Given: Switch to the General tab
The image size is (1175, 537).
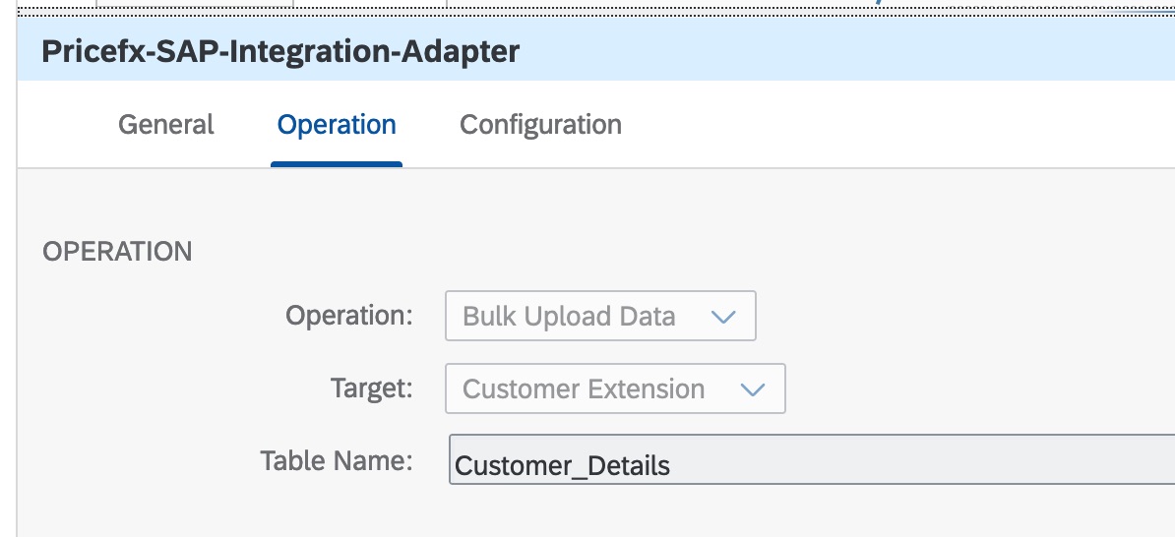Looking at the screenshot, I should point(165,125).
